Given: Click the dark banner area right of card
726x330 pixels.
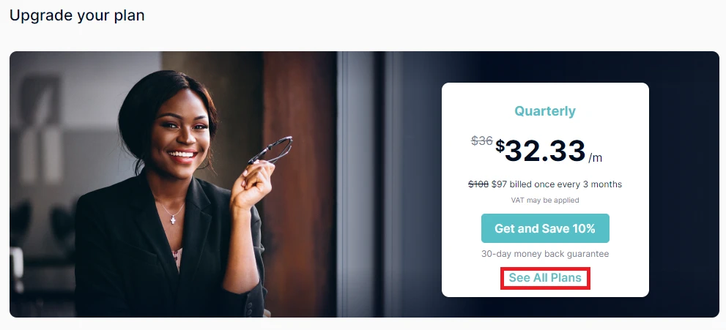Looking at the screenshot, I should [684, 185].
